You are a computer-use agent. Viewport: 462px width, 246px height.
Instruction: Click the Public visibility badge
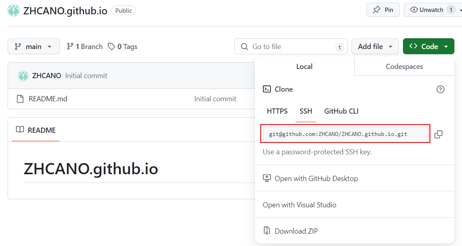(x=123, y=11)
